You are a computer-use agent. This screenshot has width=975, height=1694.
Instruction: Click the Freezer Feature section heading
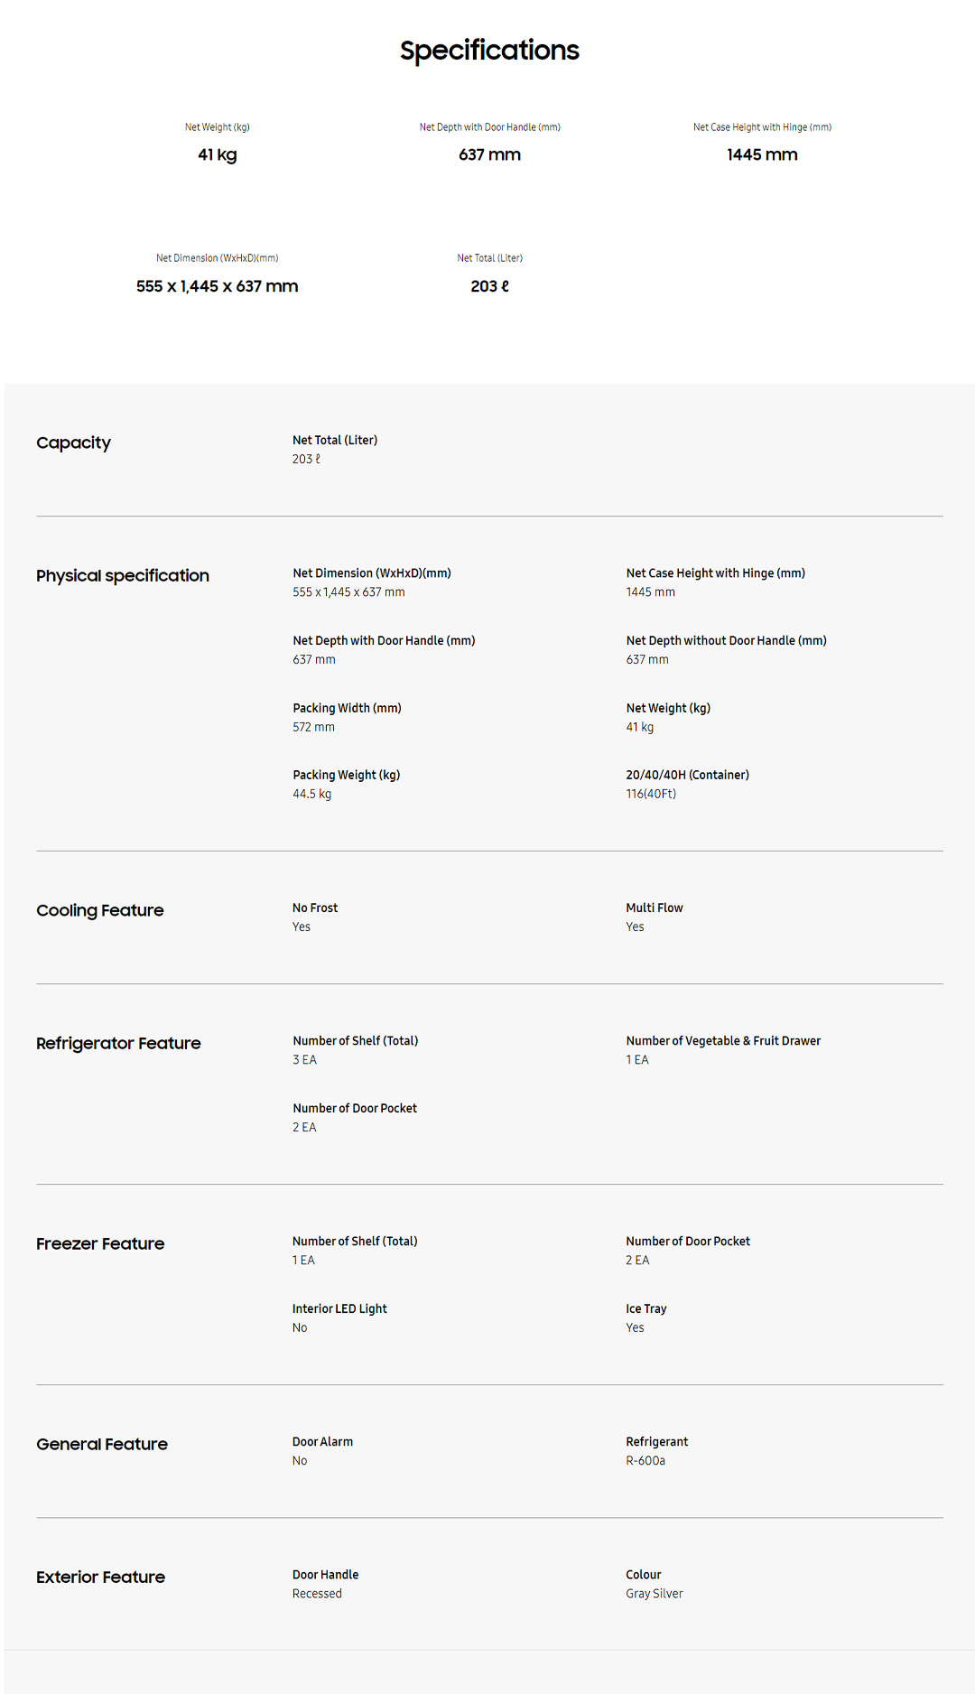[x=100, y=1243]
